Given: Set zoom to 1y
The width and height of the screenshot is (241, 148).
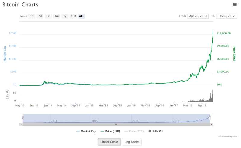Looking at the screenshot, I should [x=65, y=16].
